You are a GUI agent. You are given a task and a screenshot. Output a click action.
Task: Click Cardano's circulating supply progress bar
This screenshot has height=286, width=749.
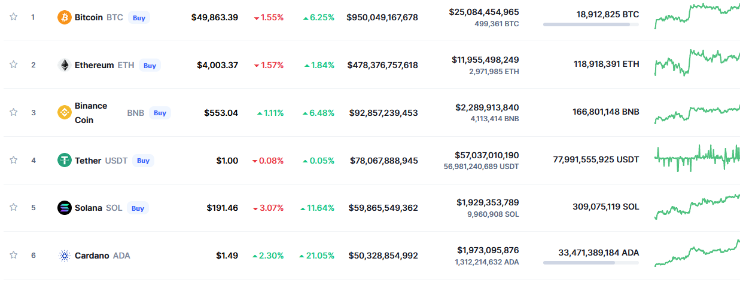point(590,263)
